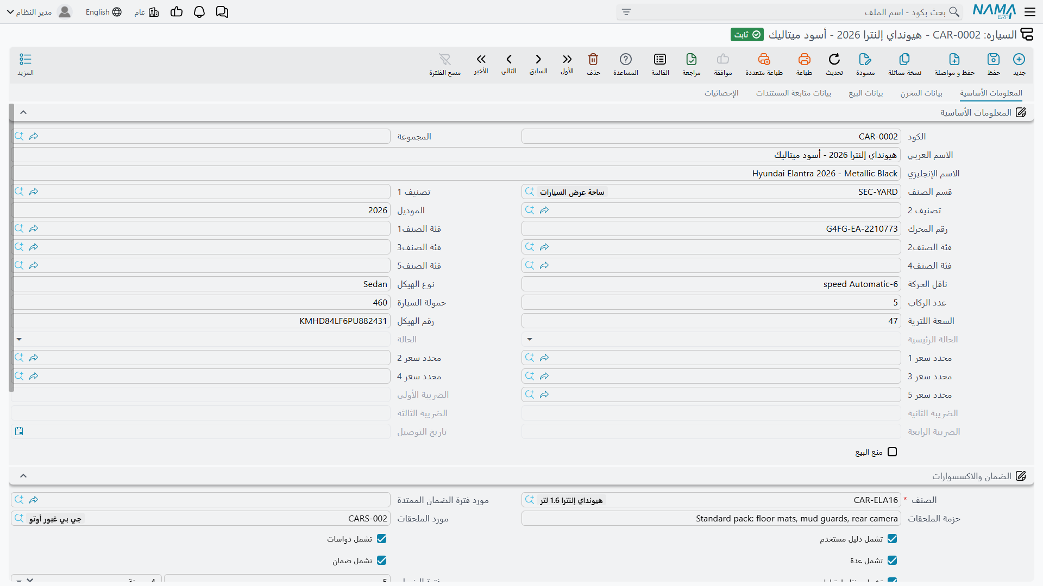Delete the record (حذف)

pyautogui.click(x=593, y=64)
